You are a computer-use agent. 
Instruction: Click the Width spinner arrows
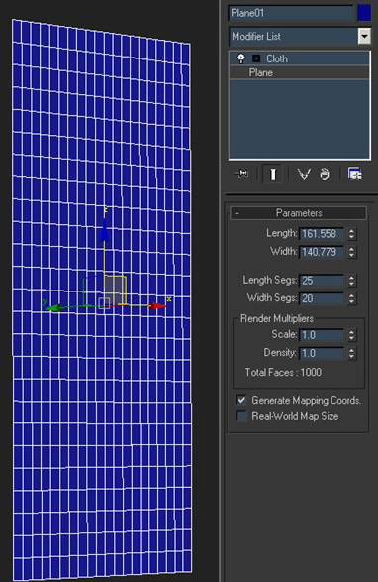point(351,252)
